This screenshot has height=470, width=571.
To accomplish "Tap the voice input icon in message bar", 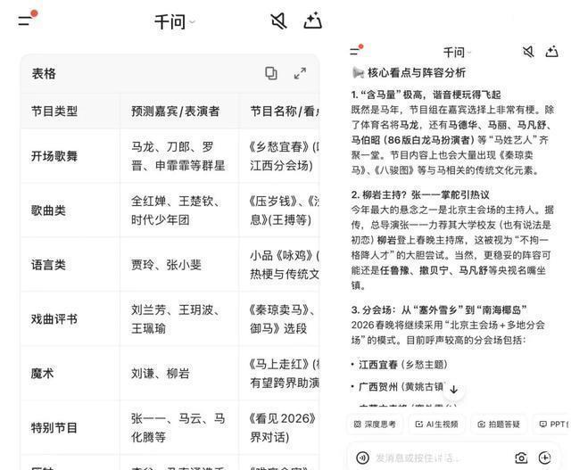I will 362,458.
